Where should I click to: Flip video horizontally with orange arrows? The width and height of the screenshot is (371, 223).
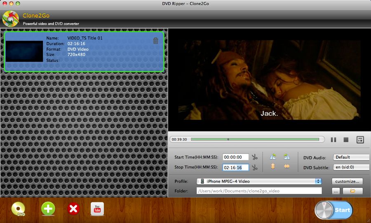[x=287, y=166]
